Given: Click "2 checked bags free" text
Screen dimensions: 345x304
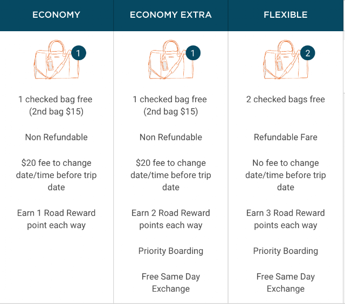Looking at the screenshot, I should click(286, 100).
